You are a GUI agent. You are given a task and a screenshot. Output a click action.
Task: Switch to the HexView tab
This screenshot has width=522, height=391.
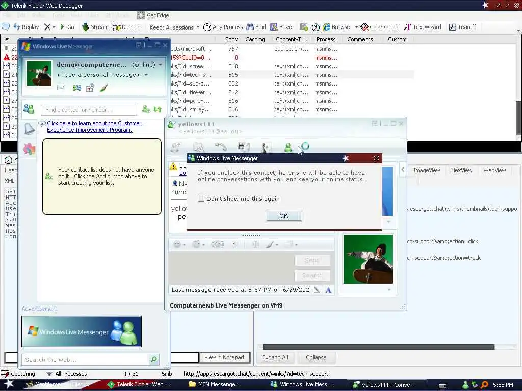461,170
